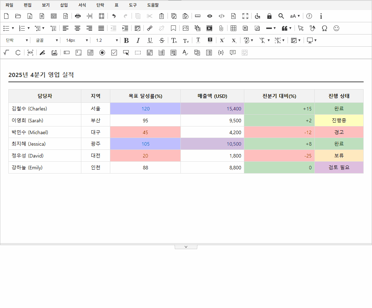Open the special characters Omega icon
This screenshot has width=372, height=308.
coord(324,28)
